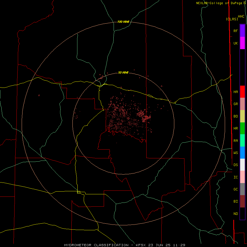The image size is (247, 247).
Task: Click the BD yellow color swatch
Action: click(x=242, y=116)
